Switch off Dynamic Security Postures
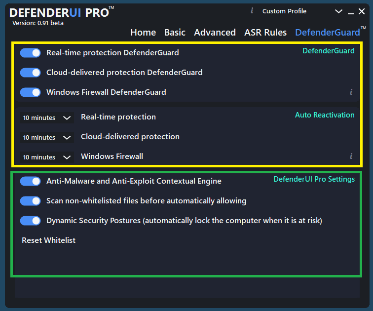The height and width of the screenshot is (311, 373). pyautogui.click(x=31, y=221)
